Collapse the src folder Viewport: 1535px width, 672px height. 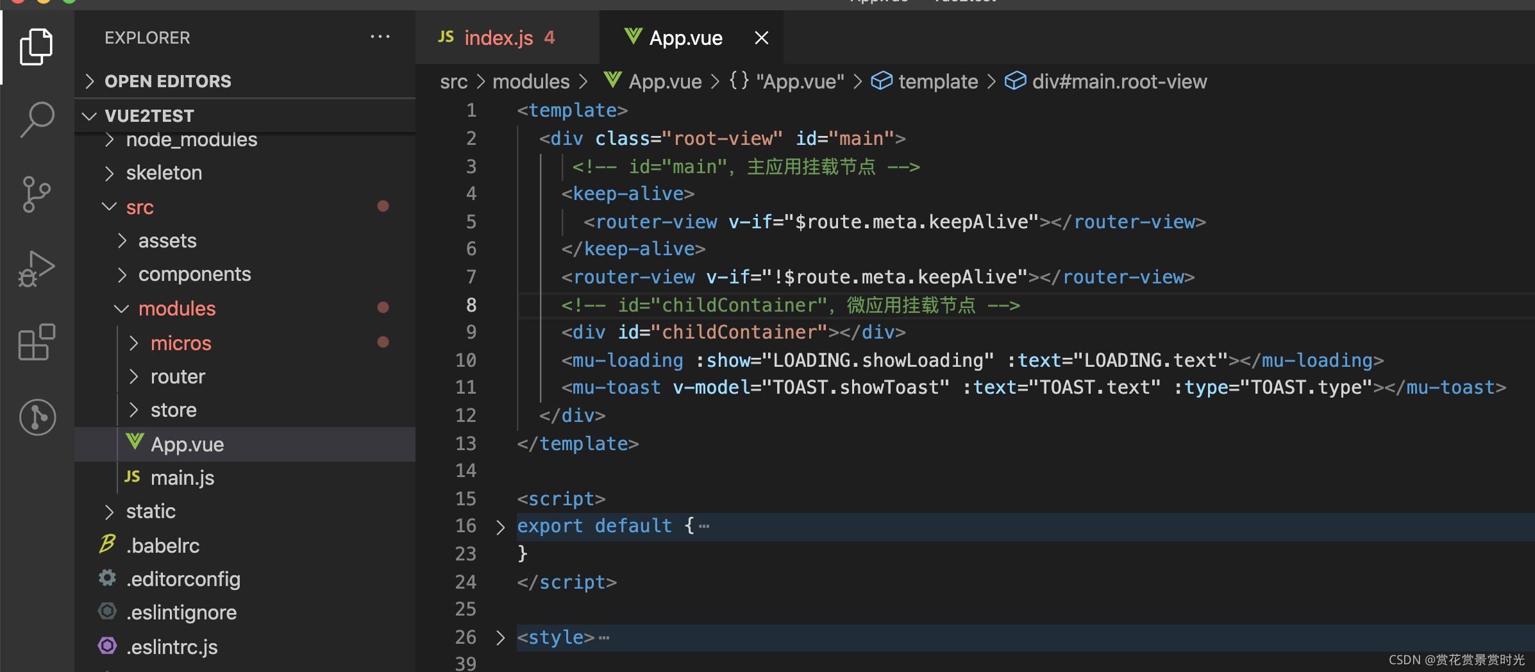tap(245, 207)
